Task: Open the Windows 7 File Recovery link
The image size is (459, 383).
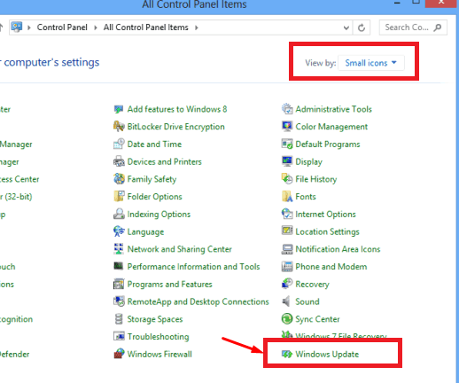Action: coord(341,336)
